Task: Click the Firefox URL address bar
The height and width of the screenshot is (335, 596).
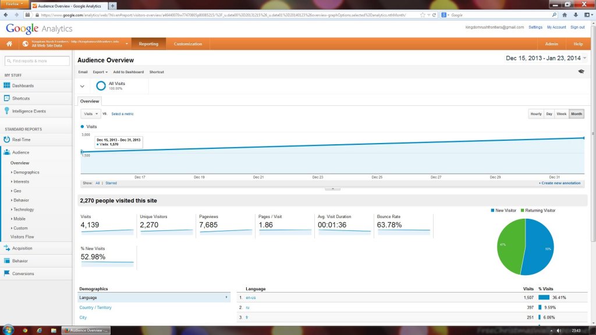Action: pyautogui.click(x=222, y=15)
